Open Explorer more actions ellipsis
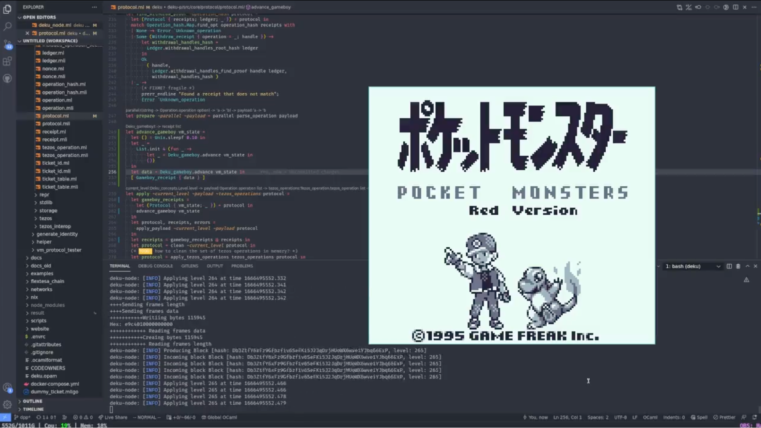 point(94,7)
